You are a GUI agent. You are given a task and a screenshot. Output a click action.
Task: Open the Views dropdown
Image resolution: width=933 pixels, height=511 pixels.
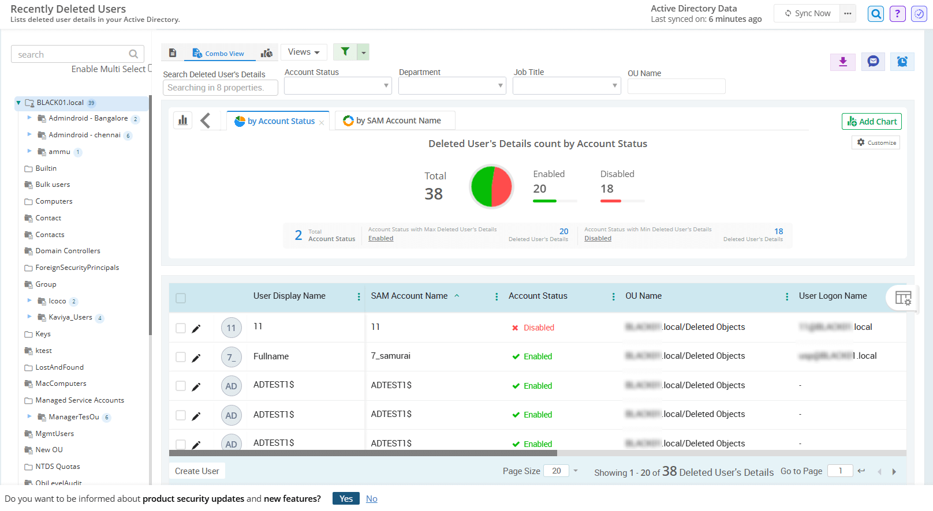pos(304,52)
